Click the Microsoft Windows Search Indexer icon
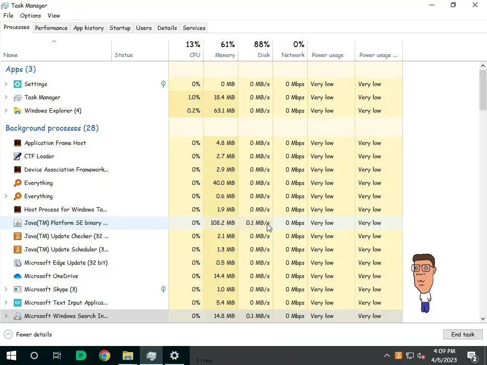The width and height of the screenshot is (487, 365). (18, 316)
